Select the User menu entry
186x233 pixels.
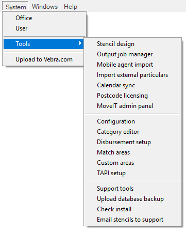(x=44, y=28)
